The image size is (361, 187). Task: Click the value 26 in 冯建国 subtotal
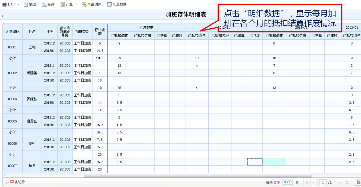tap(119, 88)
